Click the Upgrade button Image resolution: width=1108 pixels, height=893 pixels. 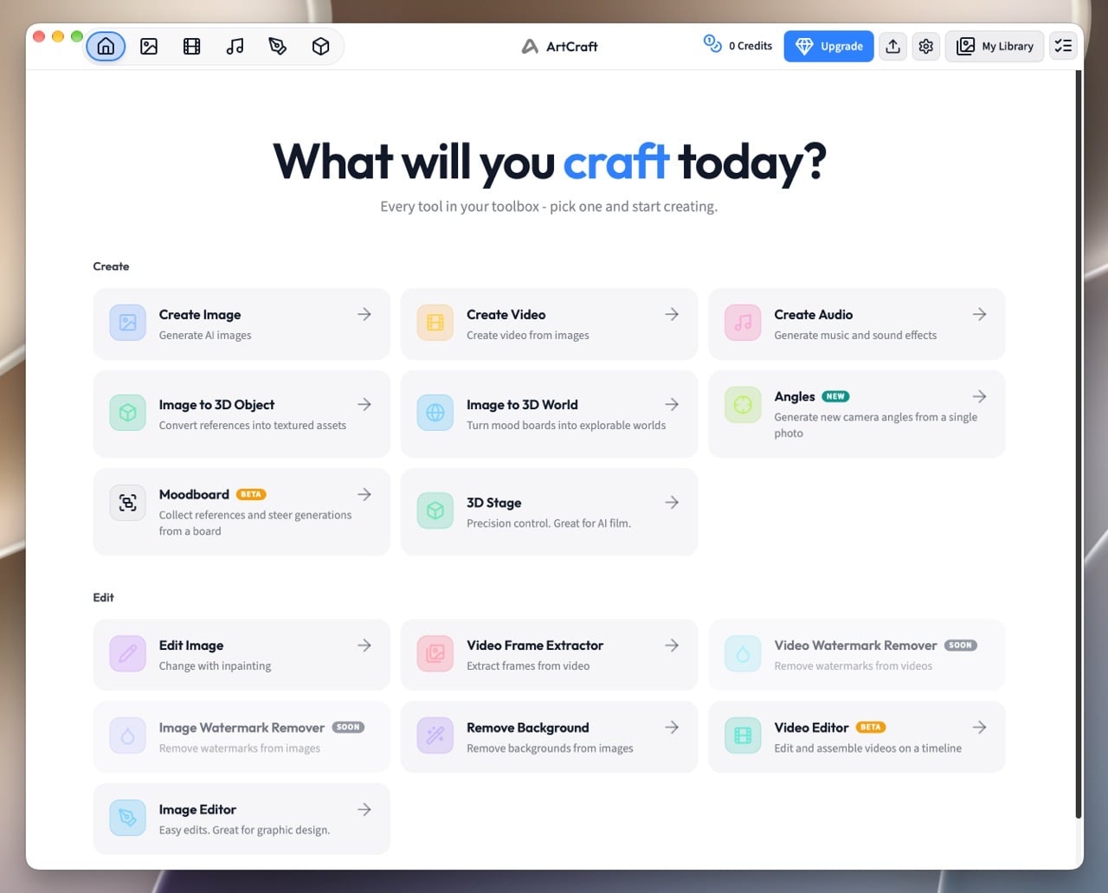point(828,47)
